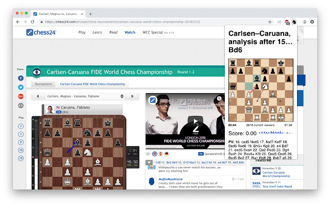Image resolution: width=330 pixels, height=206 pixels.
Task: Click the chess24 logo
Action: coord(41,32)
